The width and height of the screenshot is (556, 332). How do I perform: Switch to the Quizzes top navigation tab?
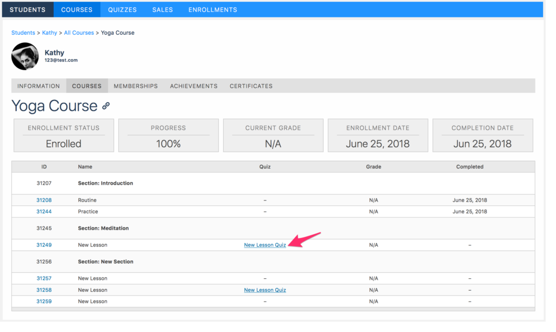pos(122,10)
